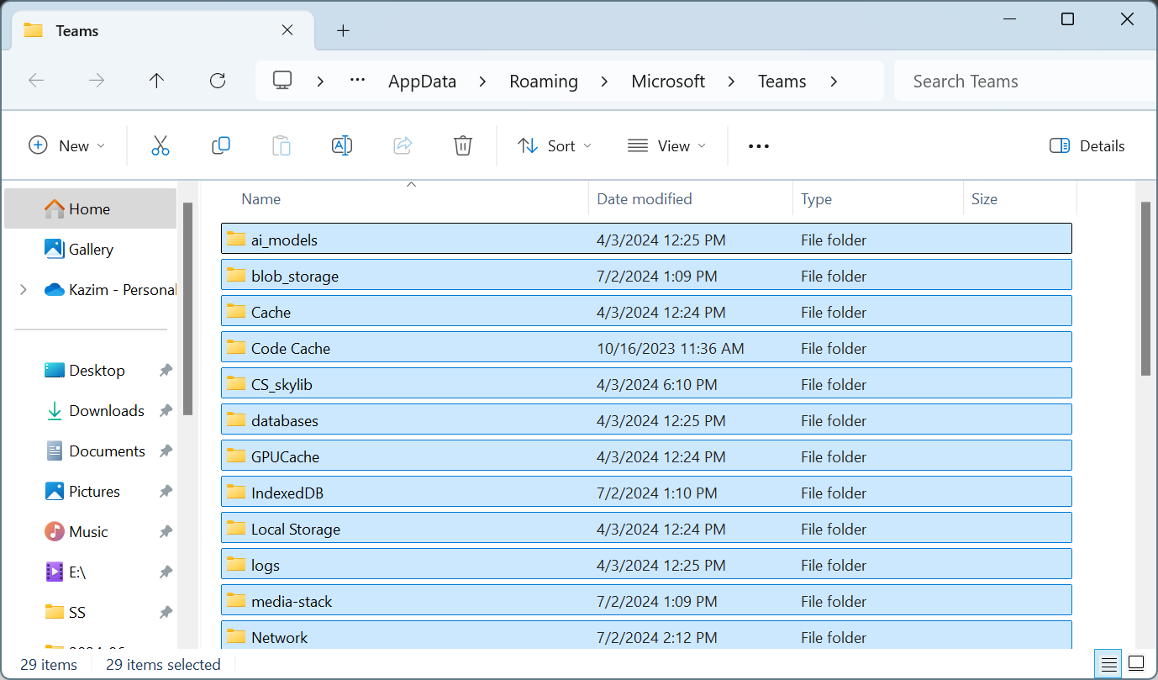Image resolution: width=1158 pixels, height=680 pixels.
Task: Click the Paste clipboard icon
Action: [282, 145]
